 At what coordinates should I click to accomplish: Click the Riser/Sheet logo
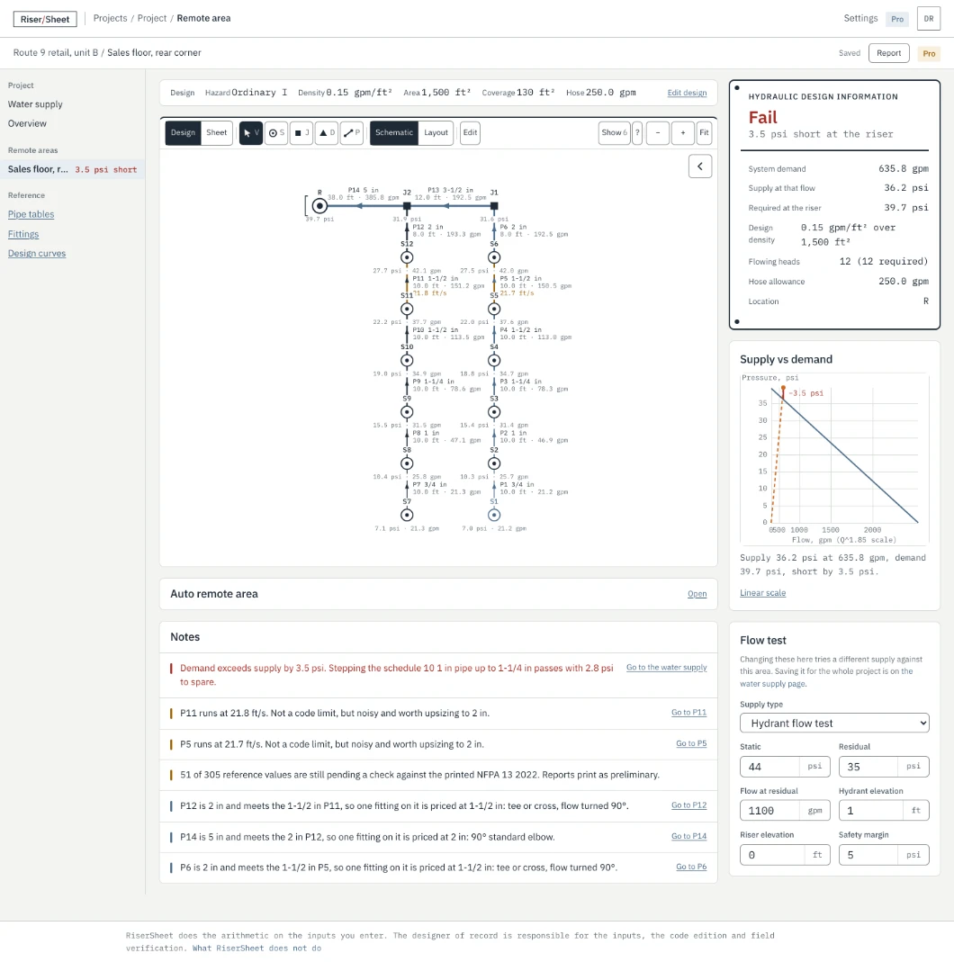pos(45,19)
